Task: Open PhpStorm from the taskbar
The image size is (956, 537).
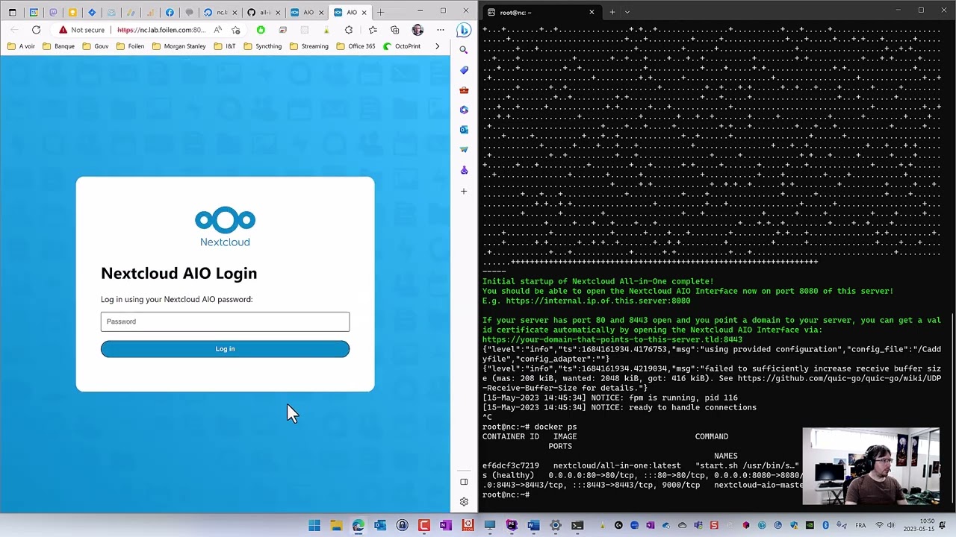Action: [x=512, y=526]
